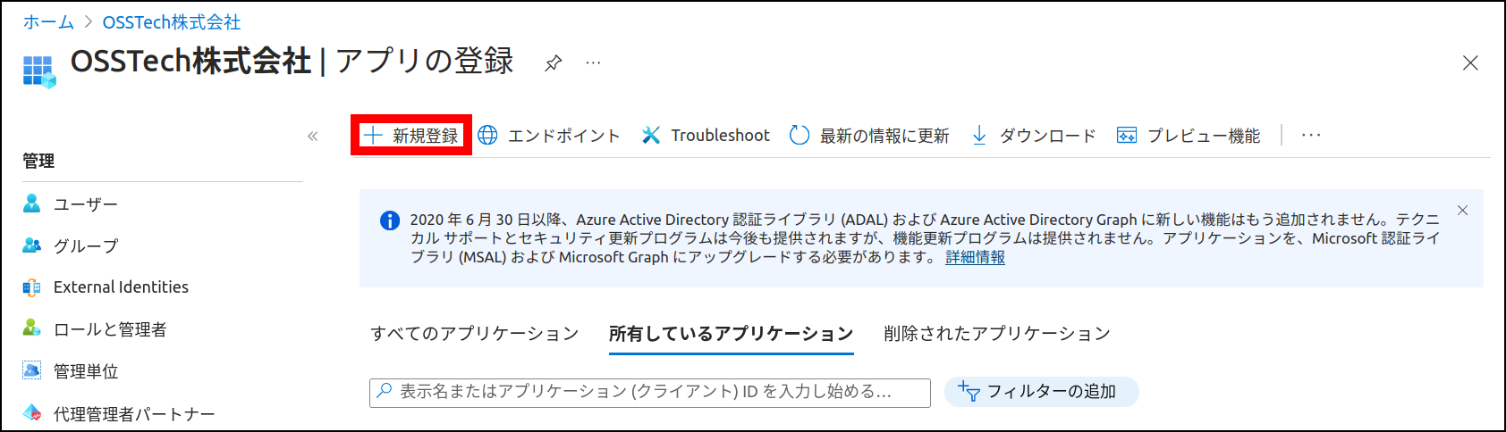Image resolution: width=1506 pixels, height=432 pixels.
Task: Click the ダウンロード toolbar button
Action: point(1034,136)
